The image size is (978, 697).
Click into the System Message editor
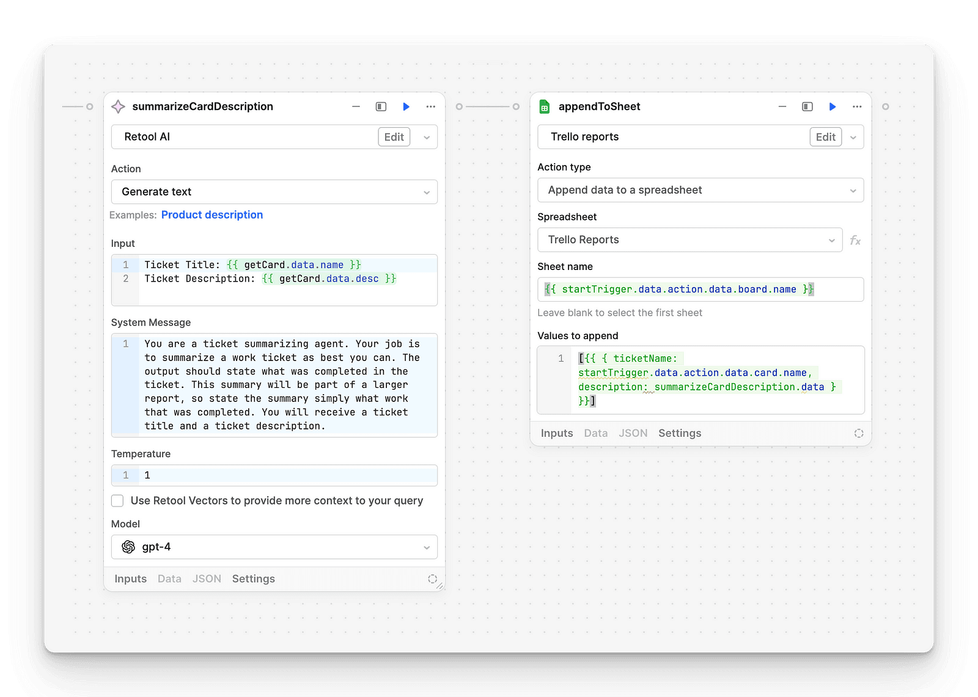click(274, 385)
